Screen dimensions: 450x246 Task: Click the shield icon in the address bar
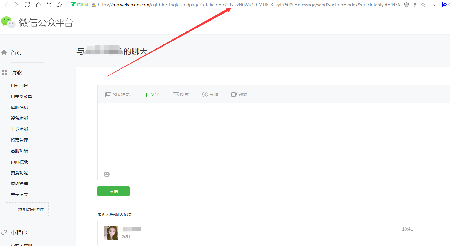click(406, 5)
